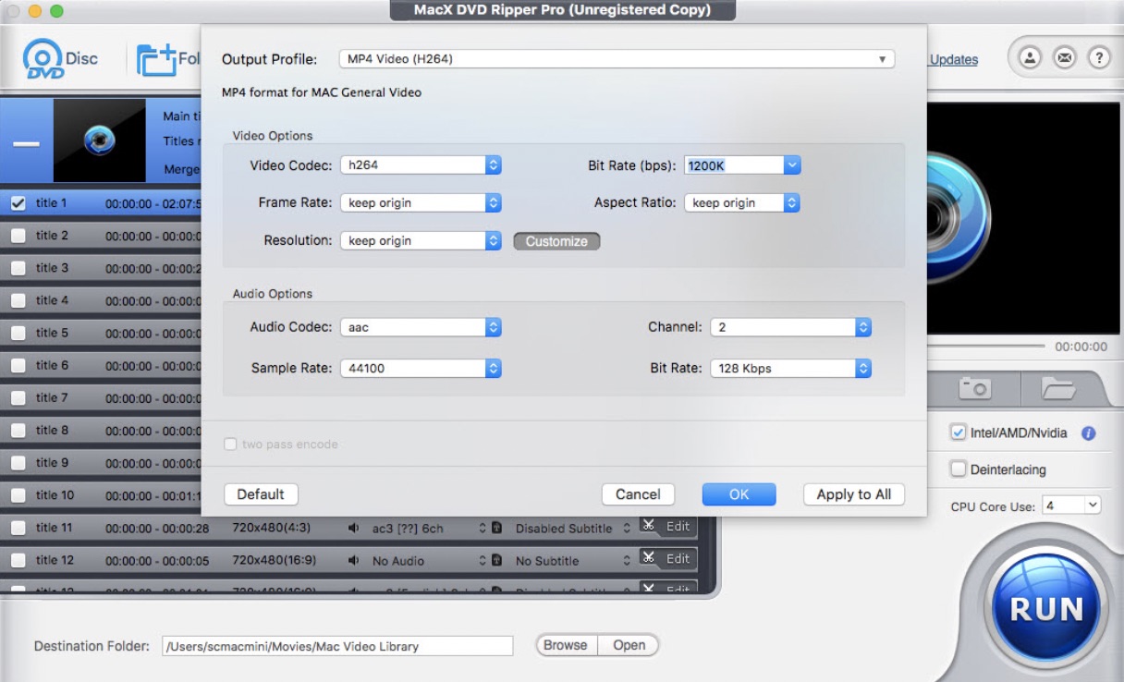Click Open destination folder button

coord(629,645)
